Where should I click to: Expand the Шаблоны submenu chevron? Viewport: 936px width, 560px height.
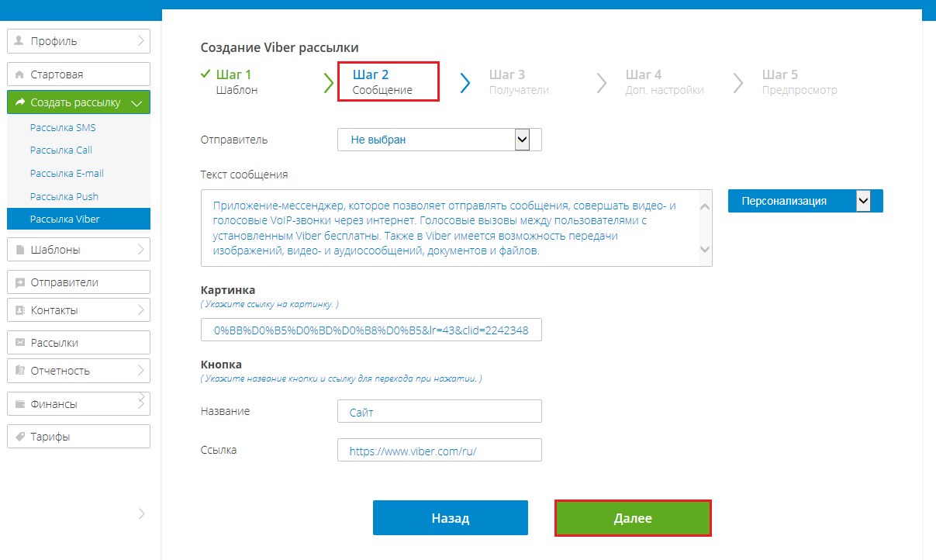141,250
